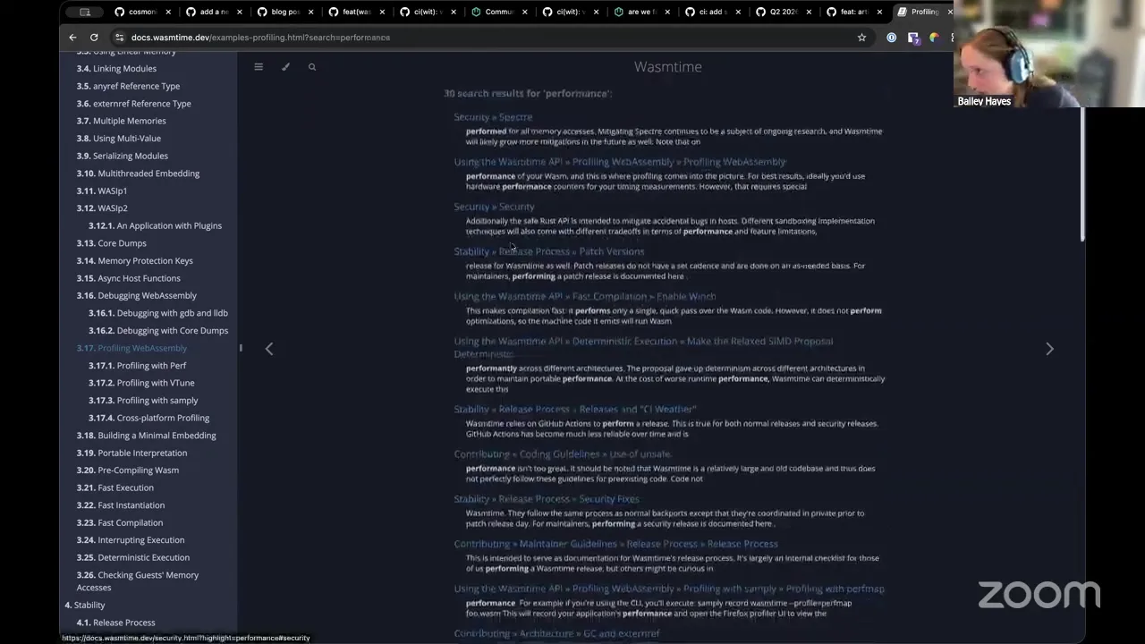
Task: Open result 'Releases and CI Weather'
Action: coord(574,409)
